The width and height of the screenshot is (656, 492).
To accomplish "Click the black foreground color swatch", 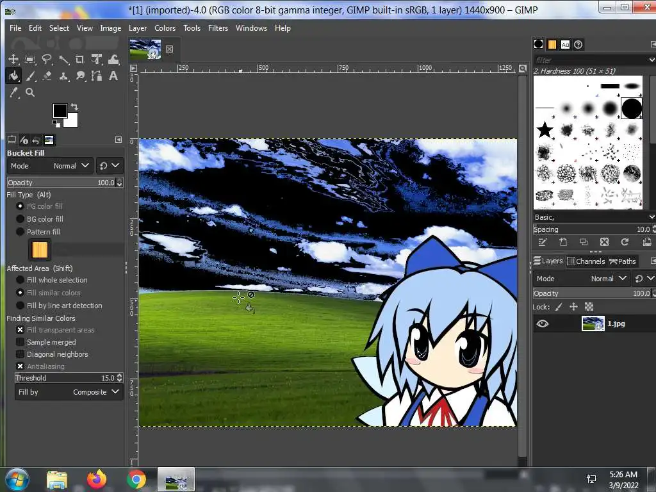I will coord(59,110).
